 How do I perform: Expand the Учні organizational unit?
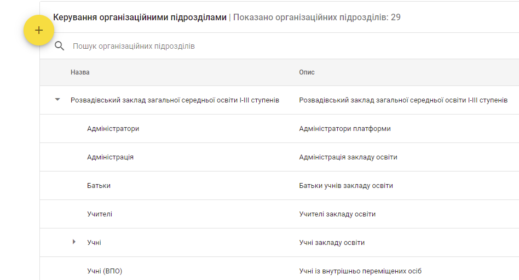pyautogui.click(x=74, y=242)
